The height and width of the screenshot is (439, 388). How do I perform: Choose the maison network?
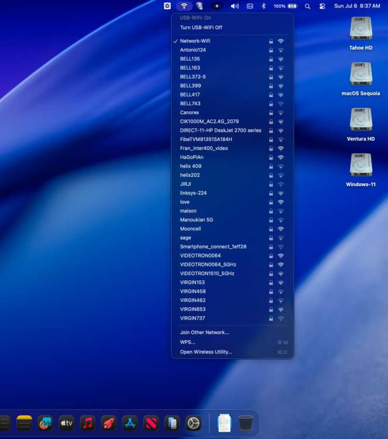[x=232, y=211]
